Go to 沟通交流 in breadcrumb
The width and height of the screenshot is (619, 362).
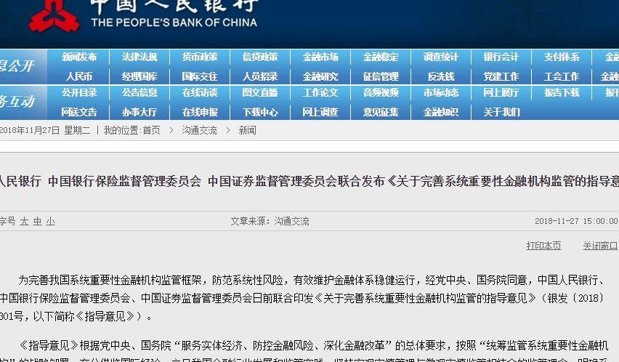click(199, 130)
